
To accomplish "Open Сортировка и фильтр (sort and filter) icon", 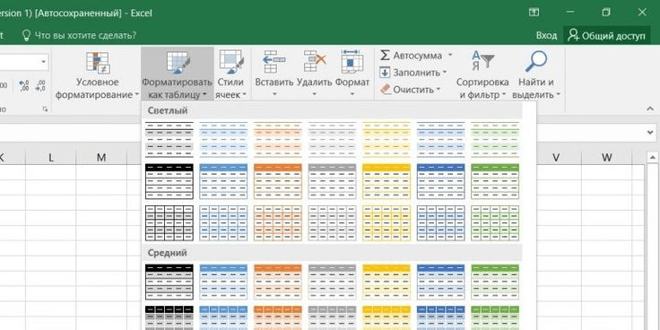I will click(482, 61).
